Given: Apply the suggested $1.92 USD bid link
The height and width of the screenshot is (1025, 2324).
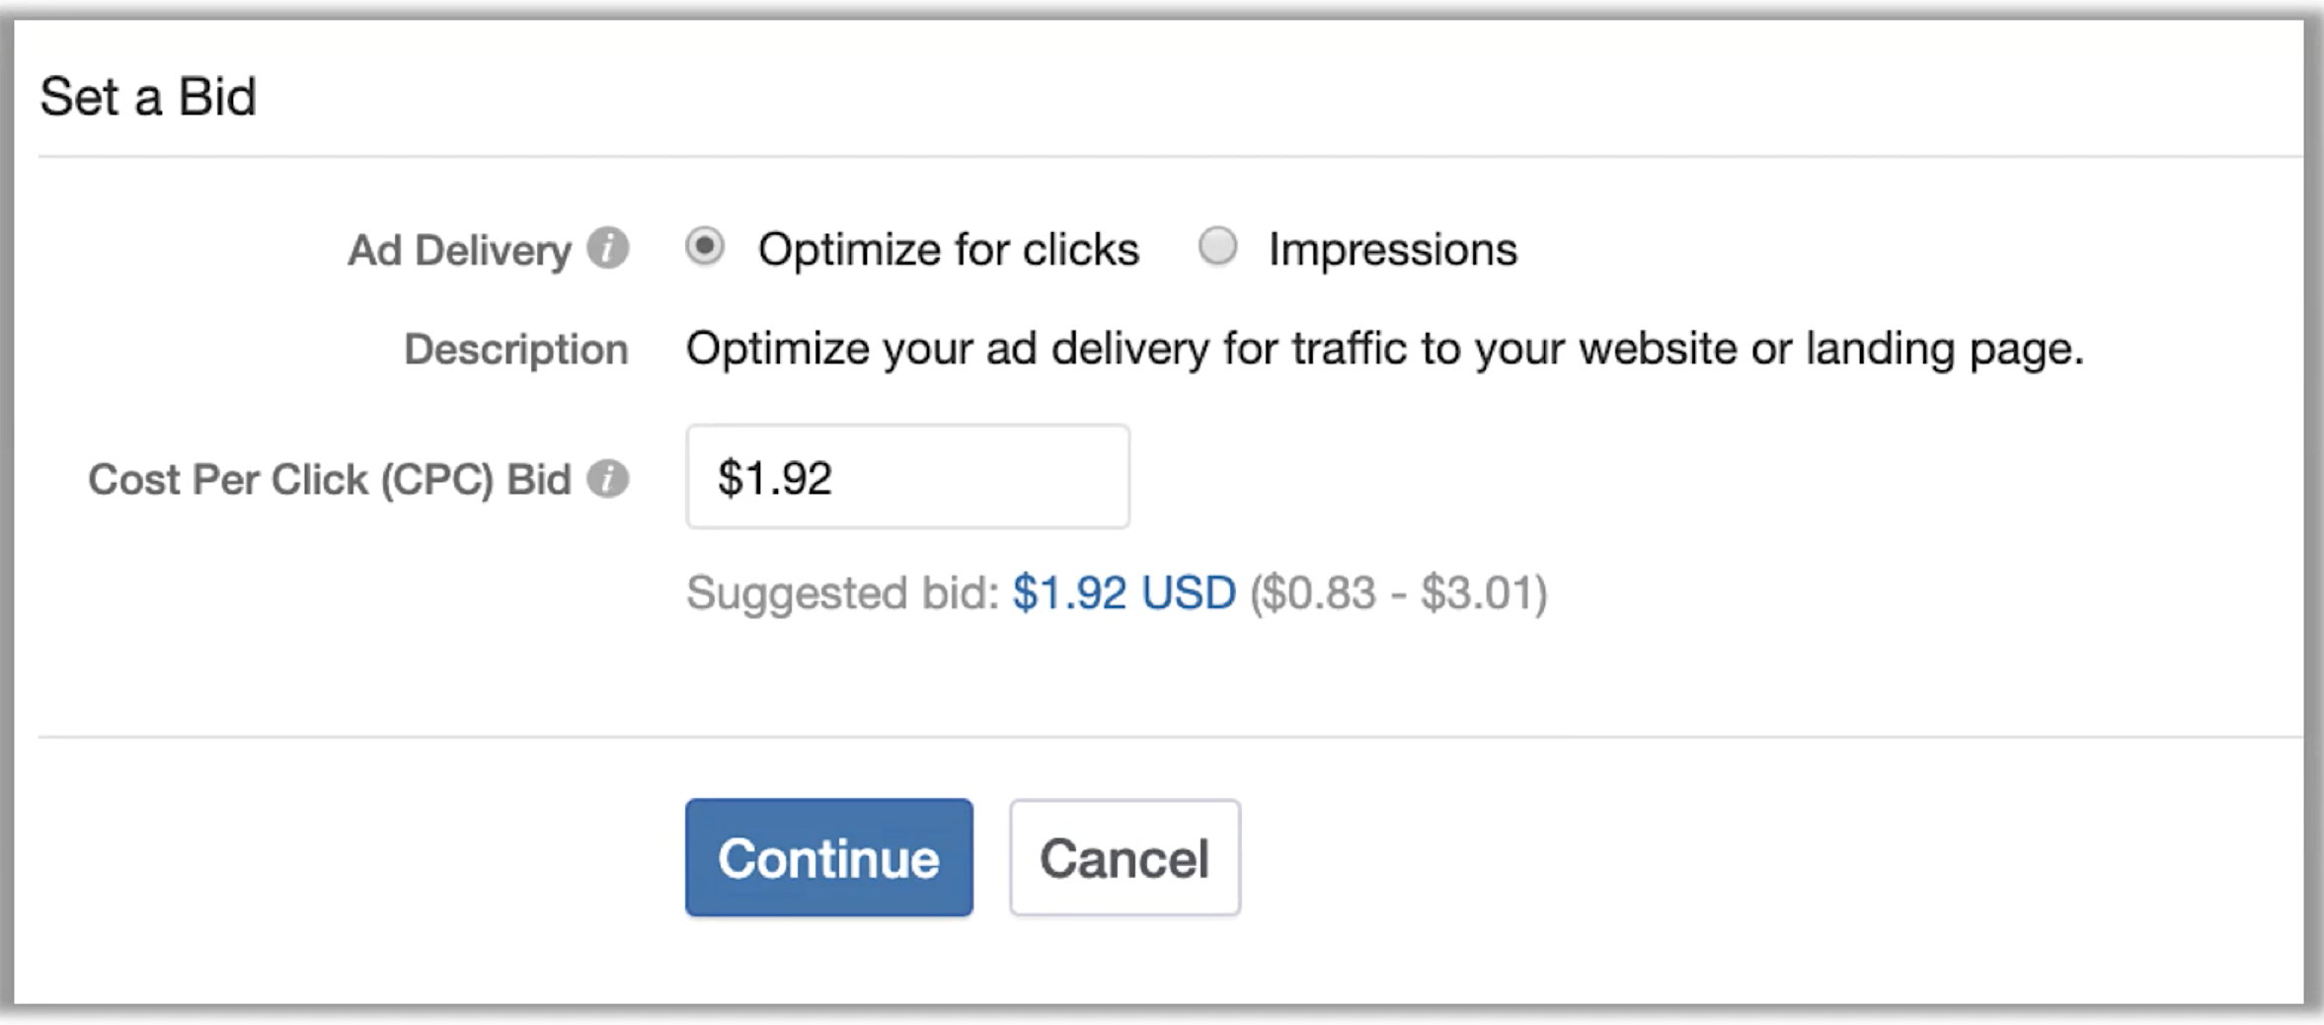Looking at the screenshot, I should (x=1124, y=592).
